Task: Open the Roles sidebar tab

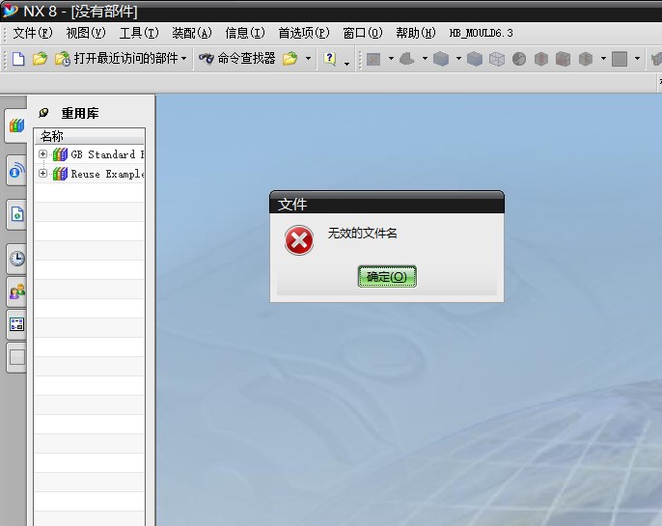Action: pos(17,291)
